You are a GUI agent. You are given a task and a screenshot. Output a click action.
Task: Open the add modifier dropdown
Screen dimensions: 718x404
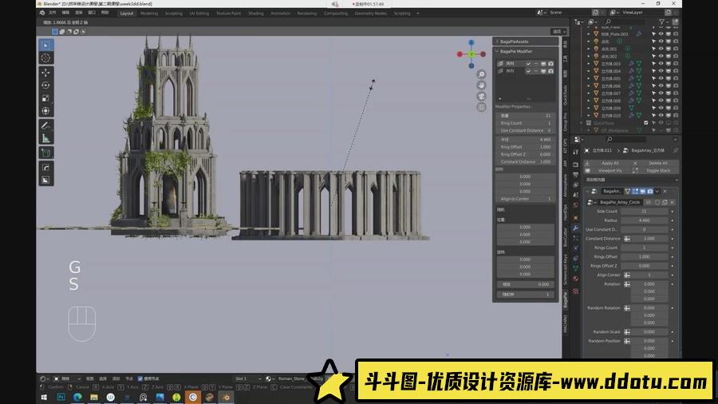click(x=631, y=180)
